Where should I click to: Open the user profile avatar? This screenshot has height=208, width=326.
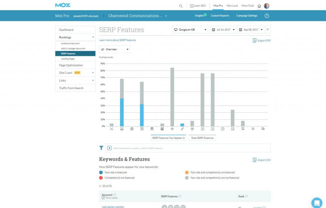266,6
